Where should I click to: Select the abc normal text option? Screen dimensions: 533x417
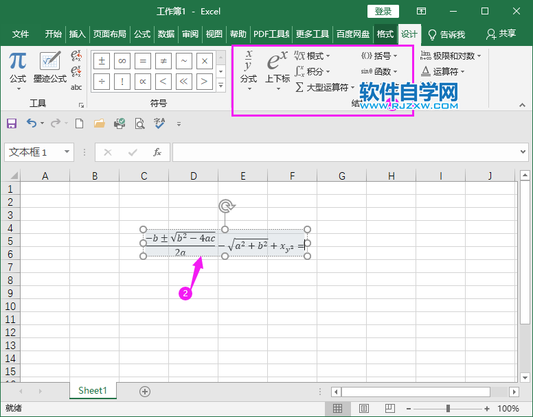(x=76, y=87)
